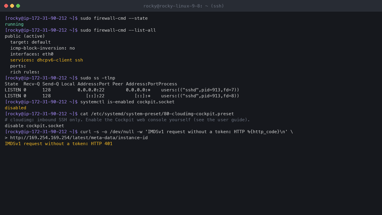Click the yellow 'disabled' output line
Viewport: 382px width, 215px height.
click(x=16, y=108)
